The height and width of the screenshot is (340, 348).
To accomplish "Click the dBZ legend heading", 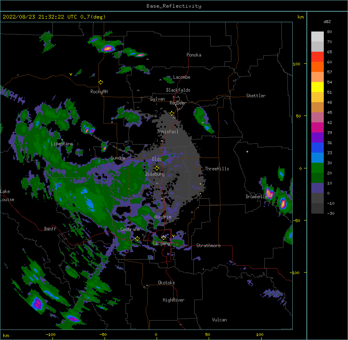I will (x=327, y=21).
